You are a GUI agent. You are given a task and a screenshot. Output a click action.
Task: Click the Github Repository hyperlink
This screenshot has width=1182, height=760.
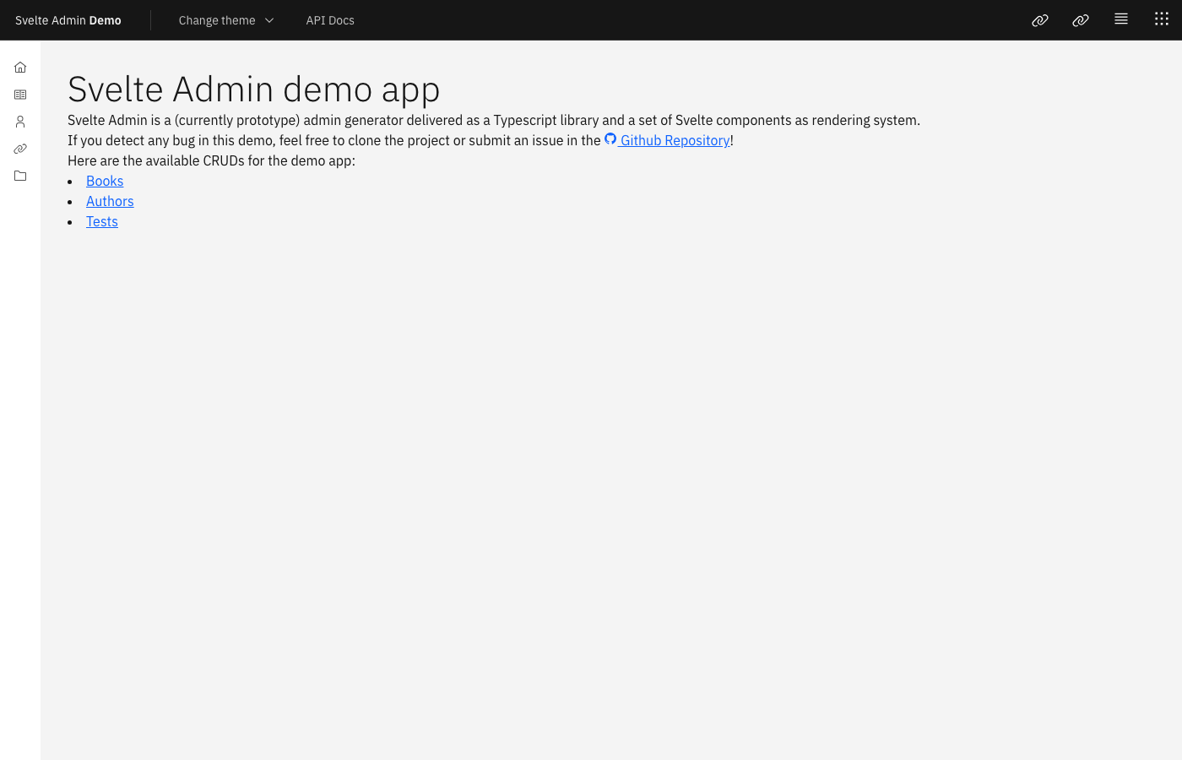point(674,140)
